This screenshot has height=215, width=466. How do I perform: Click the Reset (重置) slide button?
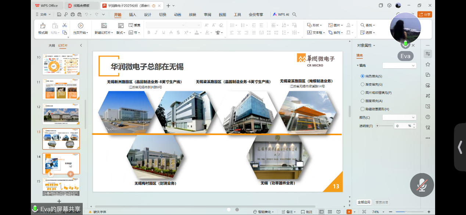135,25
